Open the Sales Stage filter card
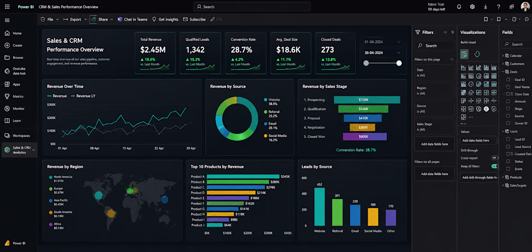This screenshot has width=532, height=252. pos(434,126)
